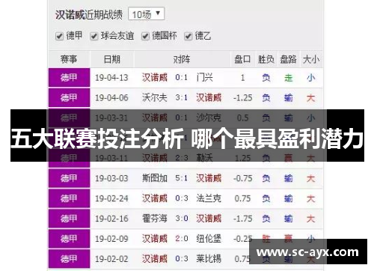The width and height of the screenshot is (374, 271).
Task: Click 输 in the 19-02-24 row
Action: tap(288, 198)
